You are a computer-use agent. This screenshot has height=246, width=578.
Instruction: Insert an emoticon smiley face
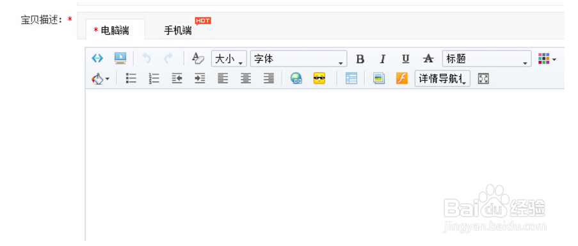[x=319, y=78]
